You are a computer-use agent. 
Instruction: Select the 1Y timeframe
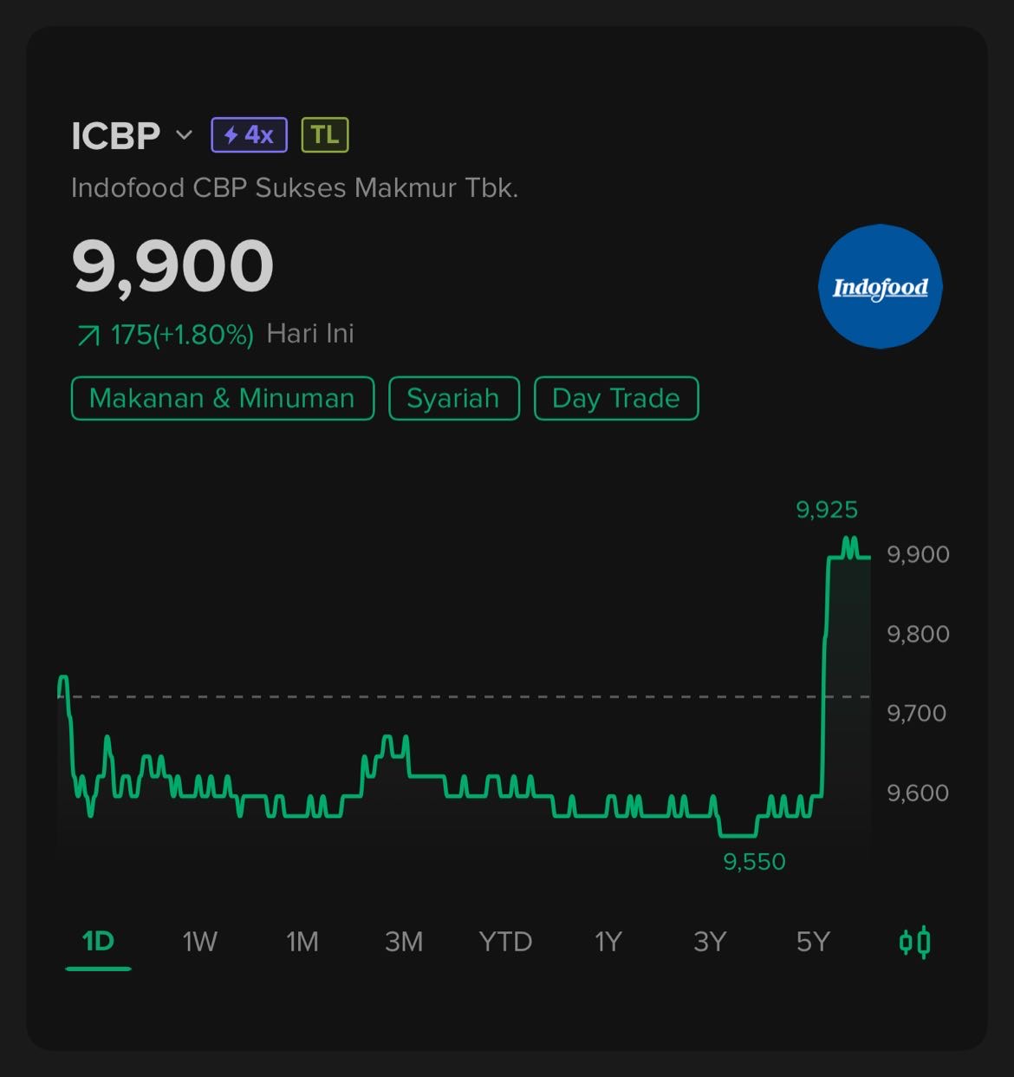608,942
